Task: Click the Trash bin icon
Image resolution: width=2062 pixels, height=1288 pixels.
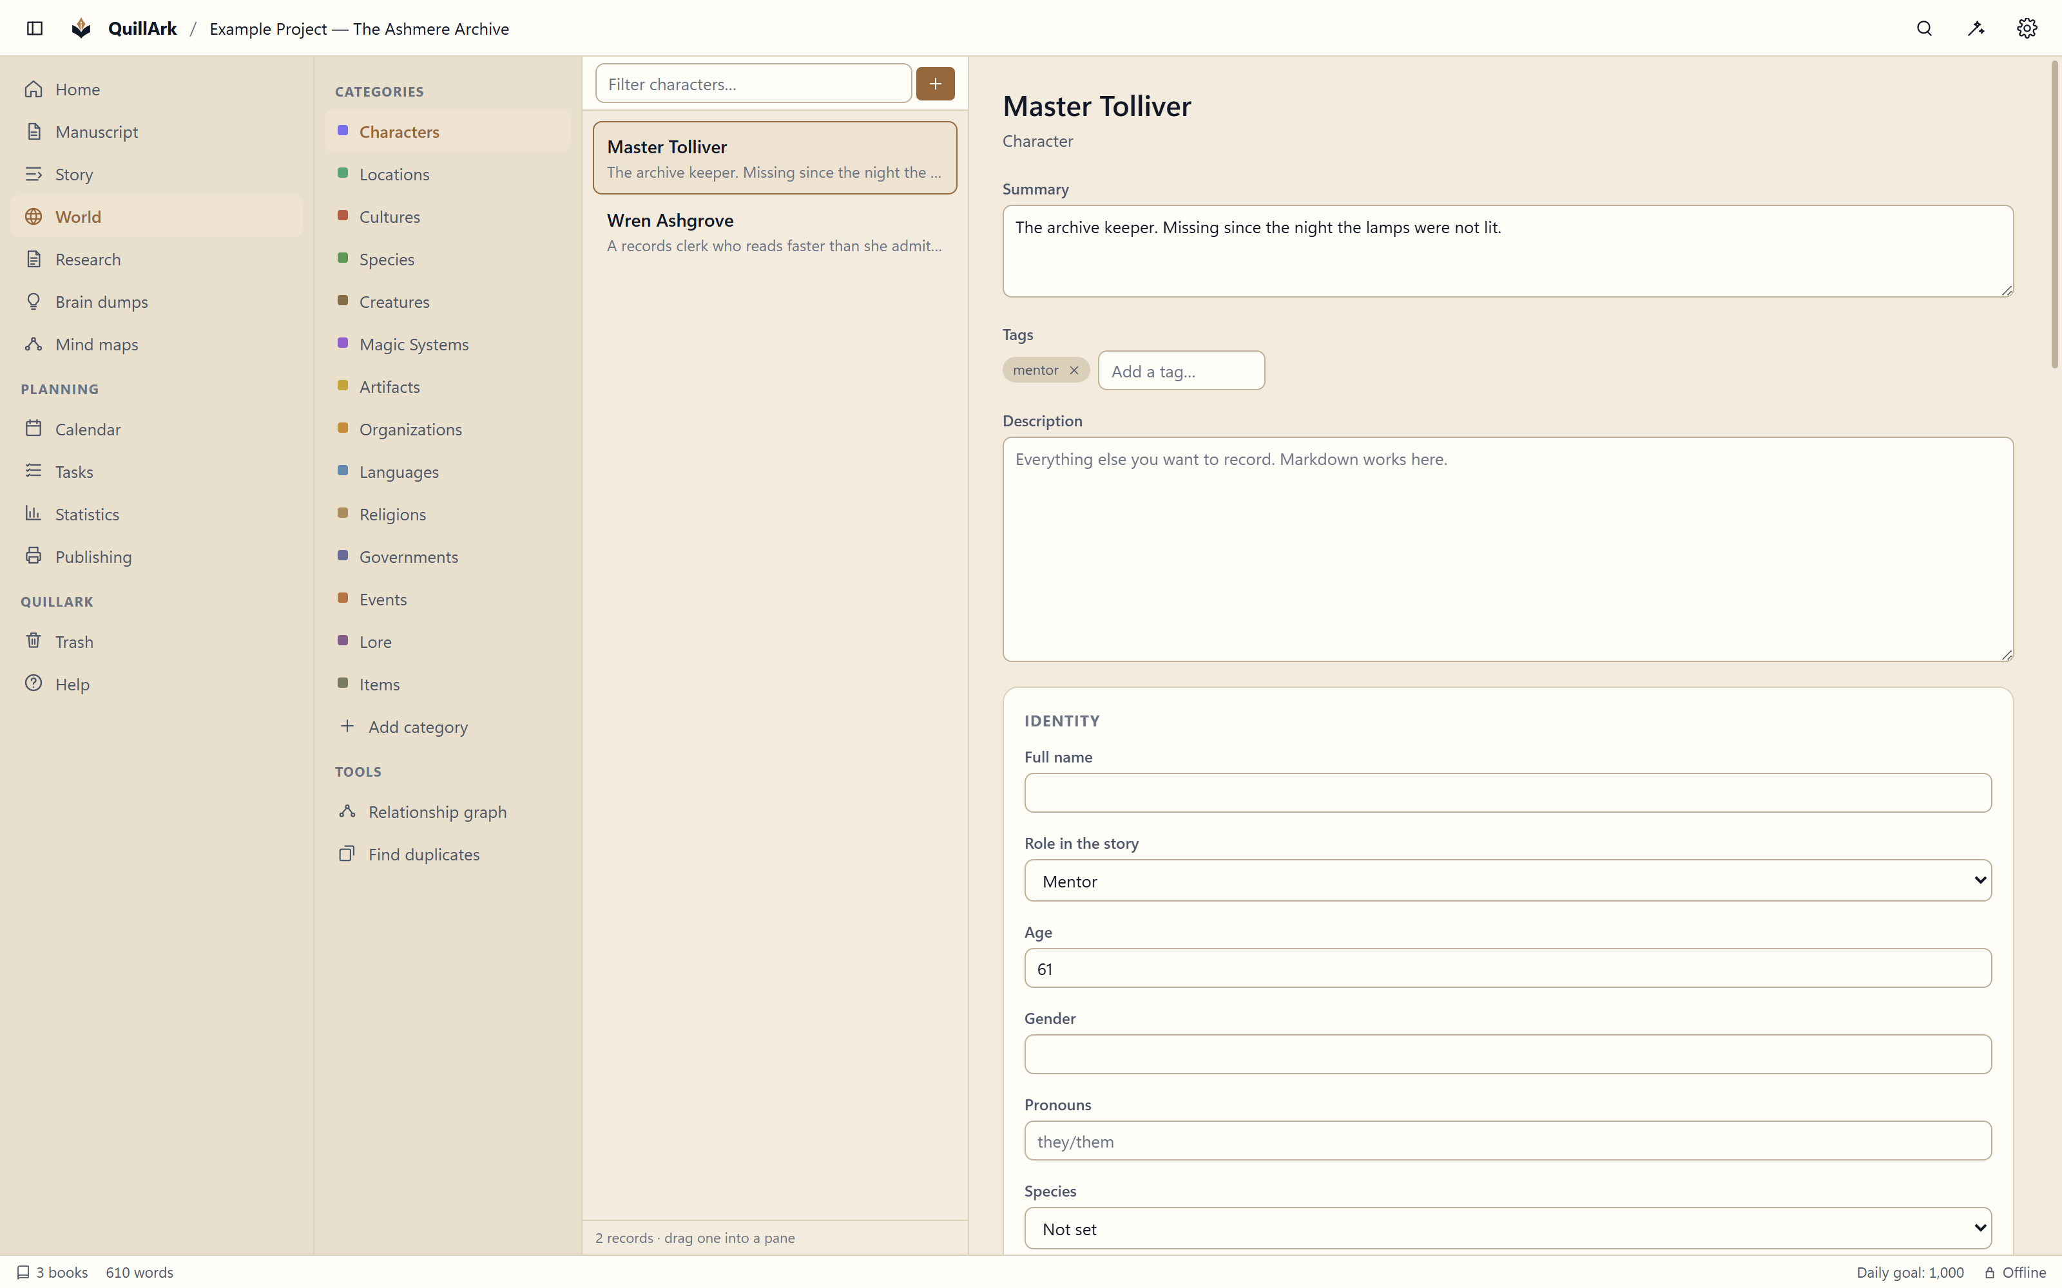Action: coord(34,641)
